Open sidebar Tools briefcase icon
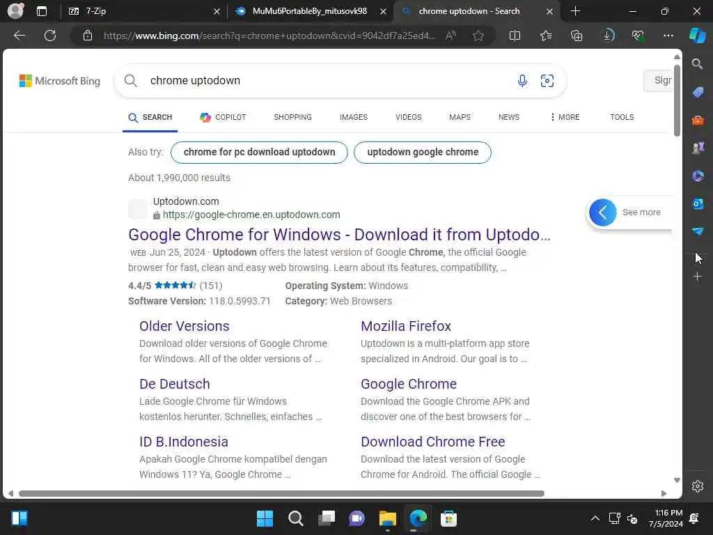 coord(698,120)
